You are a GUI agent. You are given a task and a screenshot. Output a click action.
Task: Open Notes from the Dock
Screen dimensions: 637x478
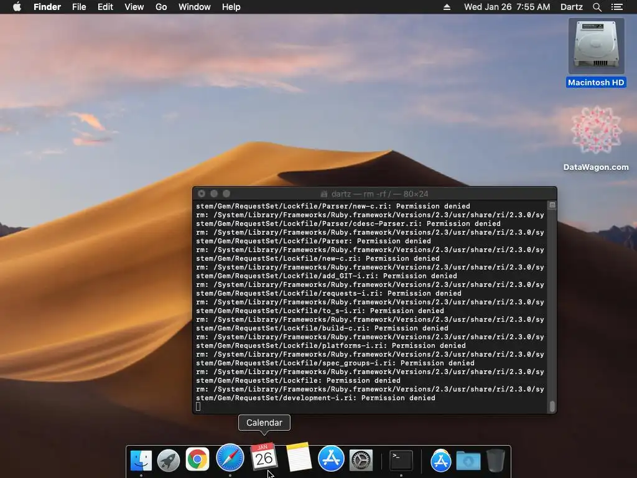[299, 457]
